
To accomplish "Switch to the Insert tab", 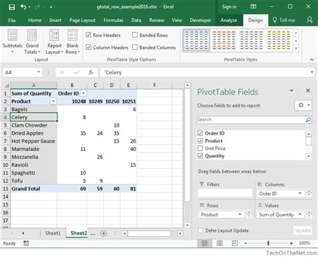I will (x=55, y=20).
